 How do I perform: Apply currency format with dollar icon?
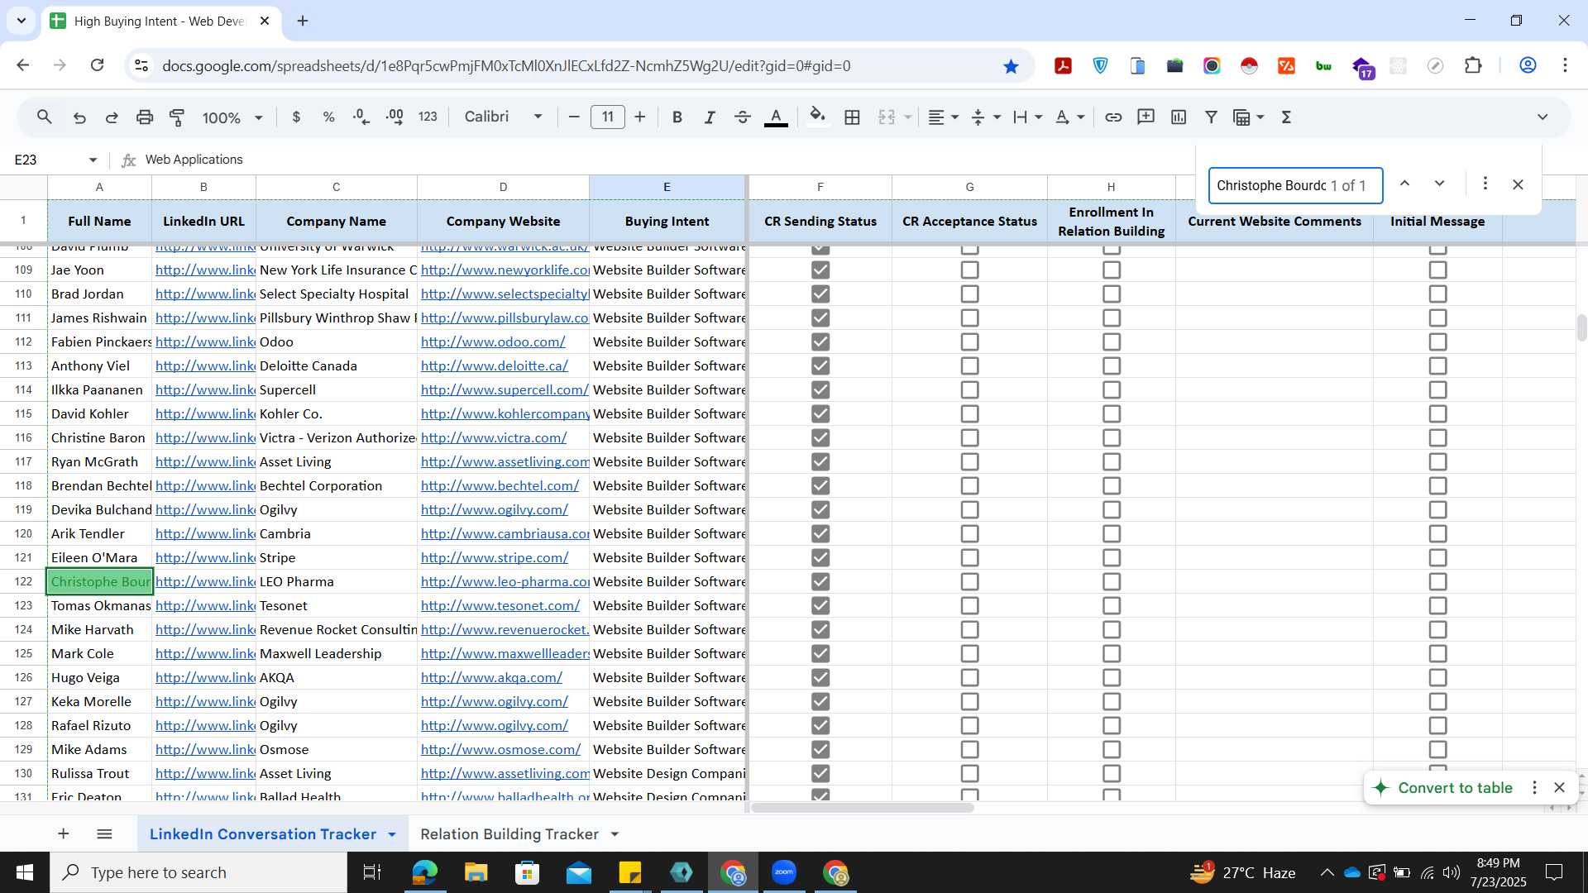[x=296, y=117]
